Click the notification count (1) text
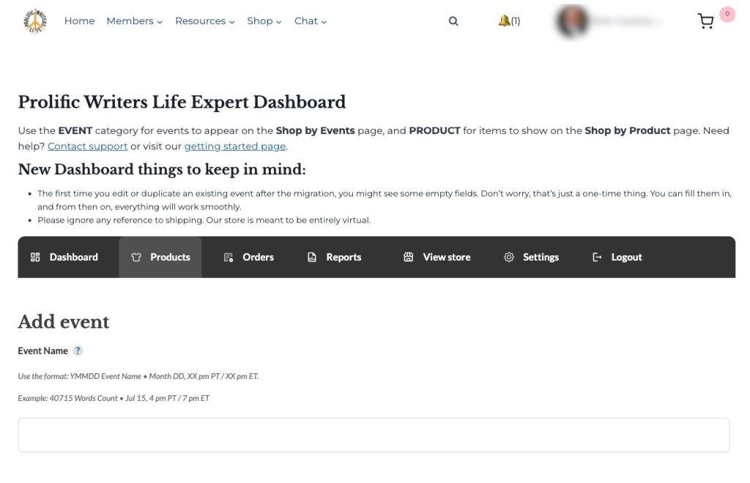750x483 pixels. [x=516, y=21]
